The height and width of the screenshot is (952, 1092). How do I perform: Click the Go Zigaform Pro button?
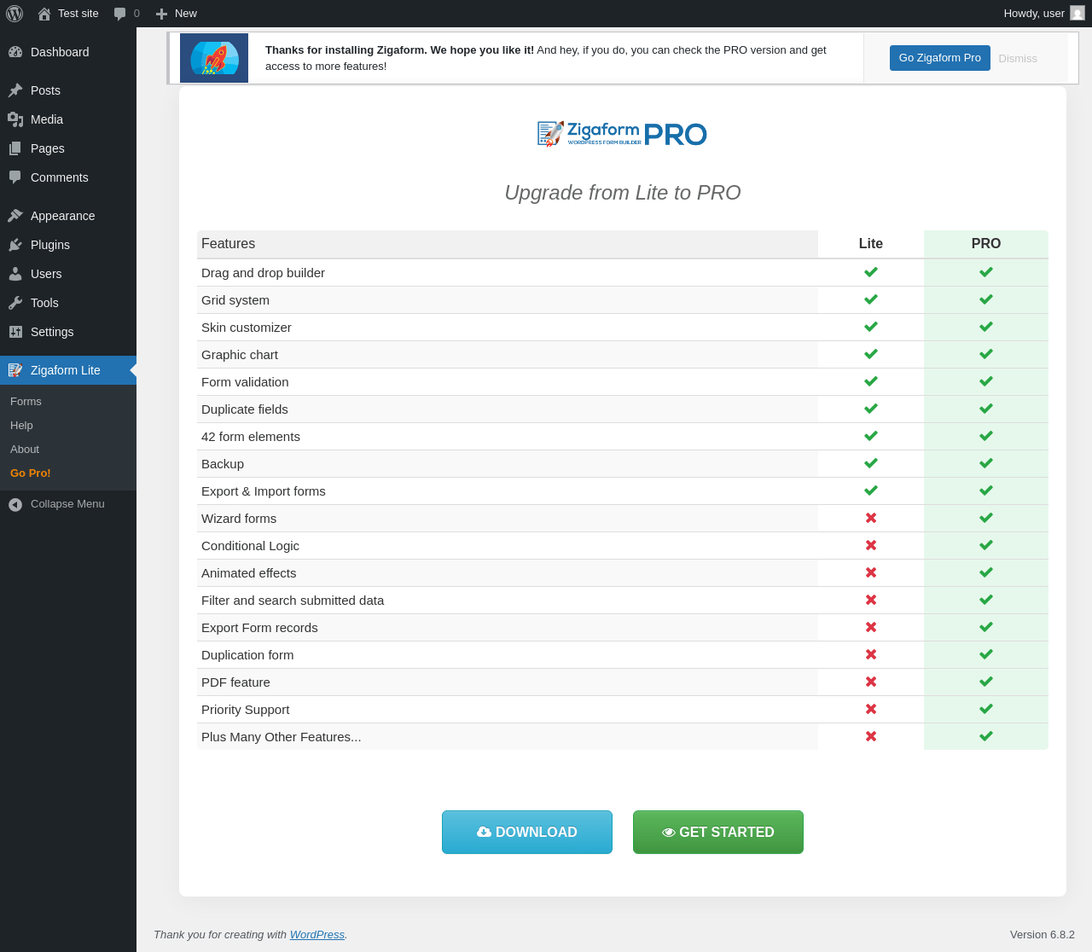coord(940,58)
